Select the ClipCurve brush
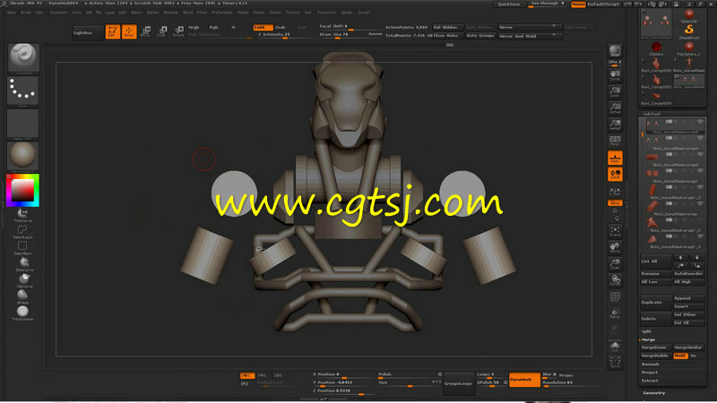 tap(23, 280)
